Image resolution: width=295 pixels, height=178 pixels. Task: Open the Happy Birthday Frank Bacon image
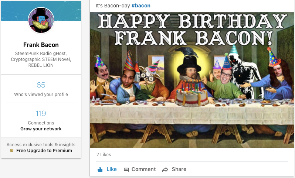192,80
